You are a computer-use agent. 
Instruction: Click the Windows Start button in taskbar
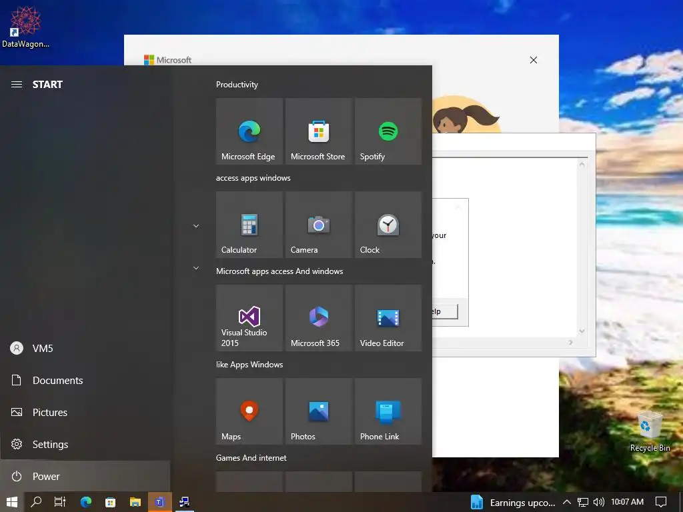[x=12, y=502]
